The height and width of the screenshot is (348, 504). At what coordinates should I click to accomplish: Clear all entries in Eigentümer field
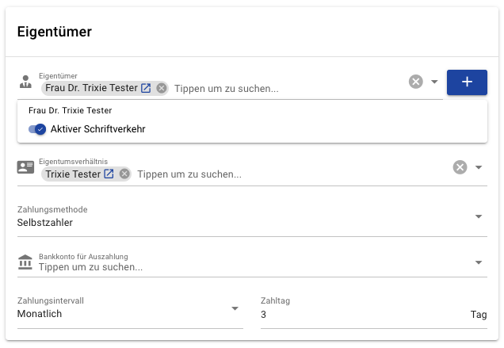pyautogui.click(x=416, y=82)
